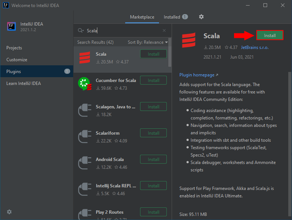Install Cucumber for Scala plugin
This screenshot has width=292, height=220.
point(153,81)
